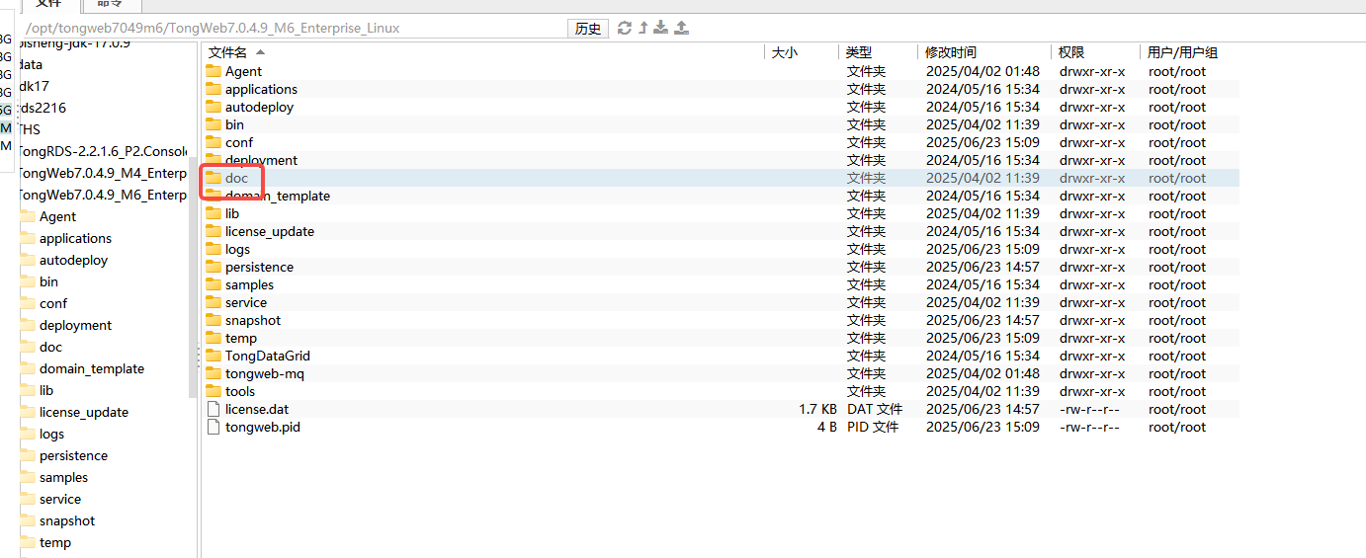The image size is (1366, 558).
Task: Open domain_template node in the left tree
Action: (x=92, y=368)
